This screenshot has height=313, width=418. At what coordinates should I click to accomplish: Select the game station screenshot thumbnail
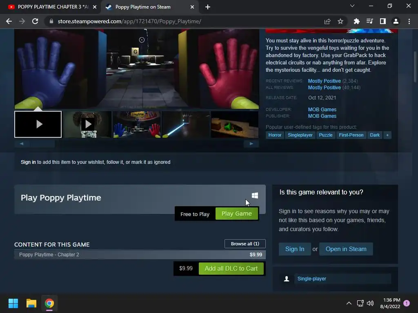[x=137, y=124]
